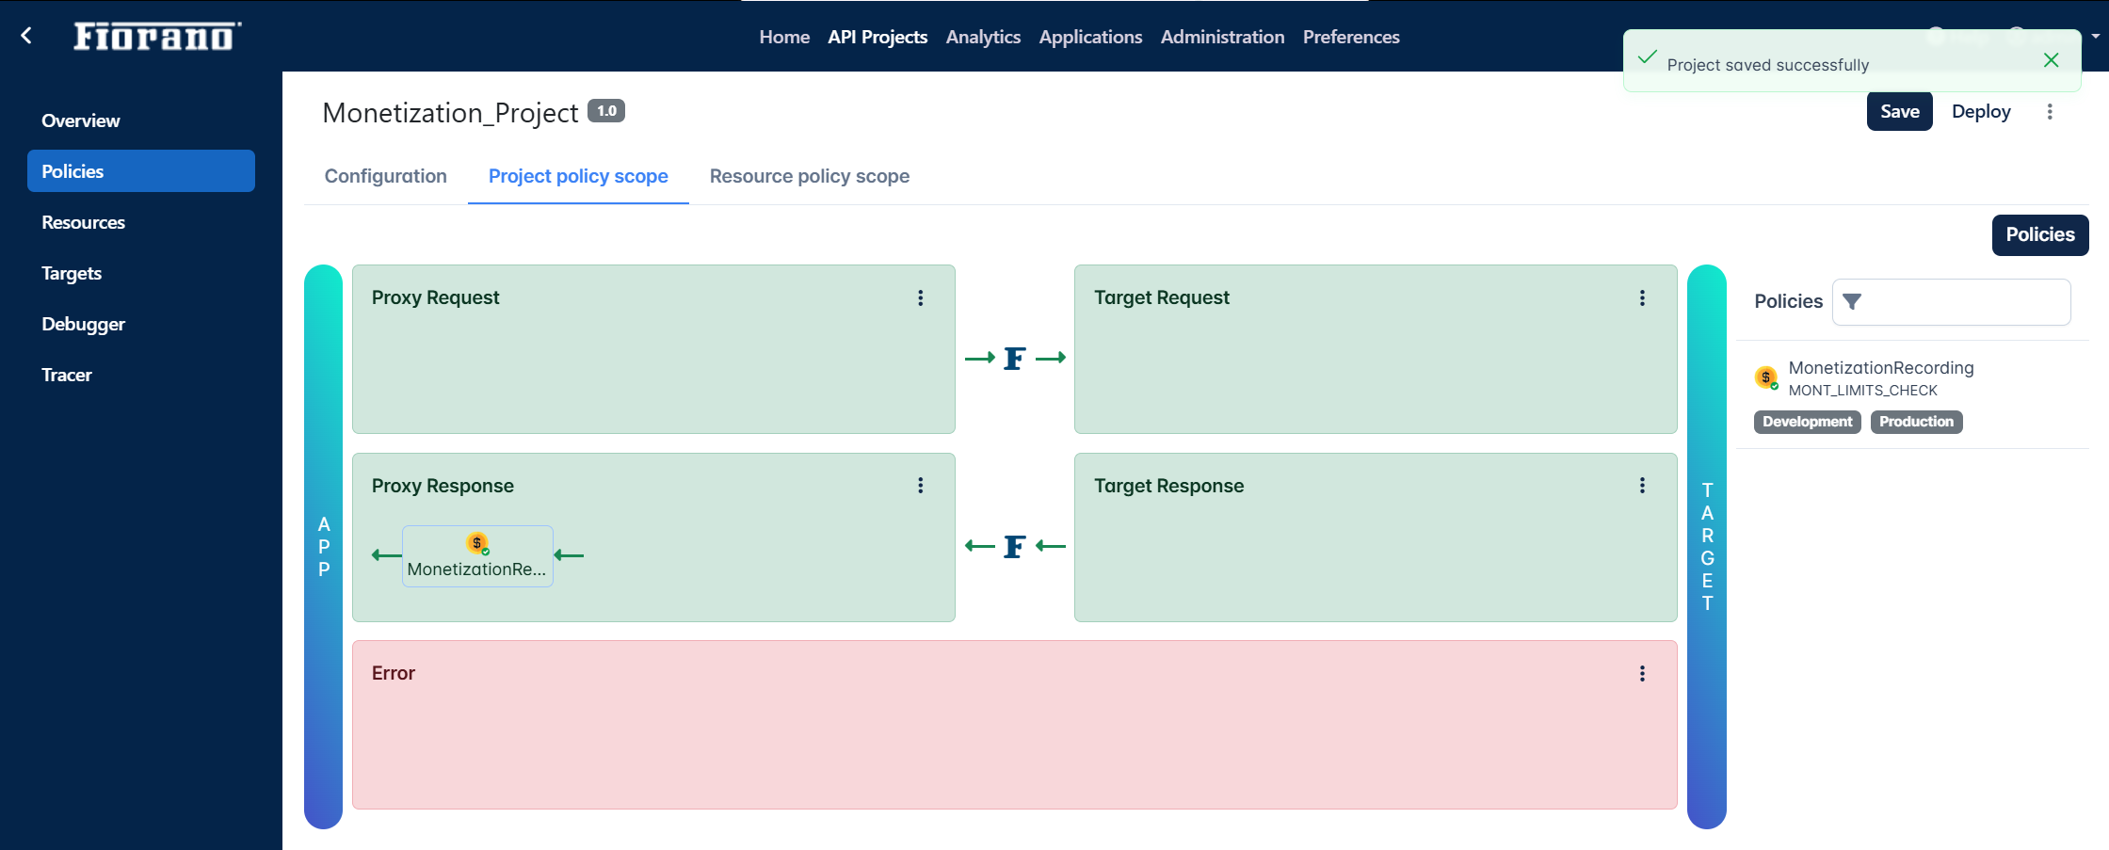The height and width of the screenshot is (850, 2109).
Task: Select MonetizationRe... policy node in Proxy Response
Action: point(477,556)
